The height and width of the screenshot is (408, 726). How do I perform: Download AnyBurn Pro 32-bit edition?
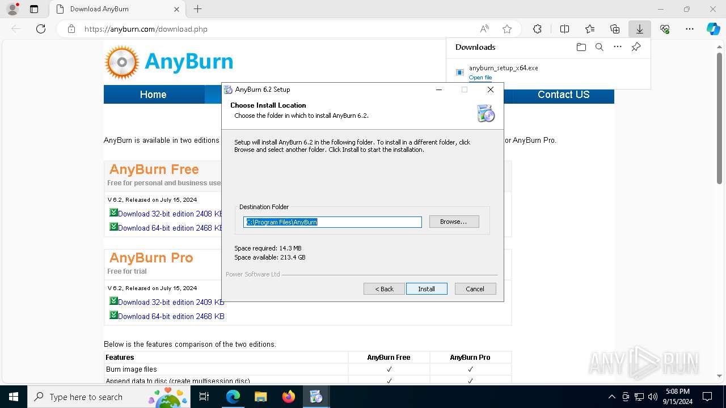(171, 302)
